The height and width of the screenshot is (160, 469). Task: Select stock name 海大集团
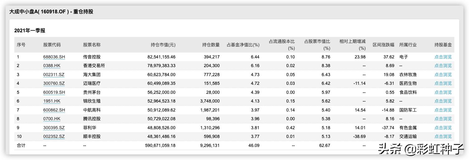point(92,75)
